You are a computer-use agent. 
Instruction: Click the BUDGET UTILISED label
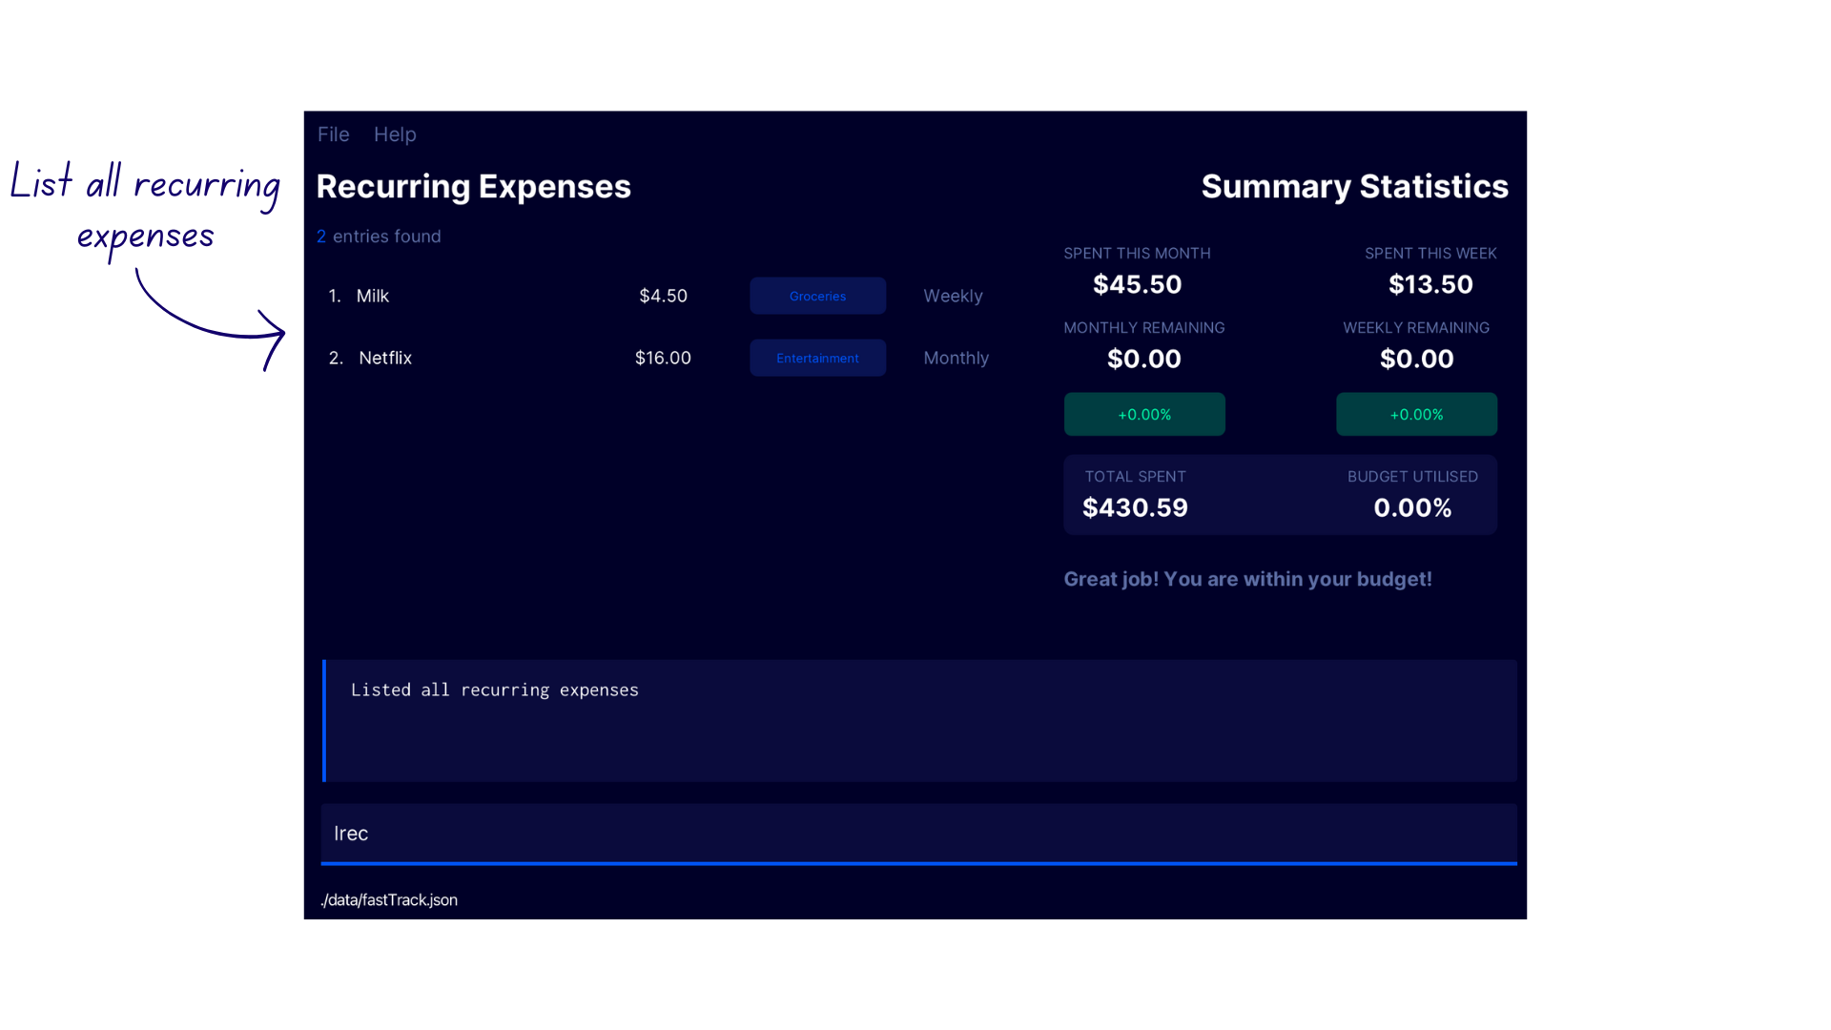tap(1412, 476)
